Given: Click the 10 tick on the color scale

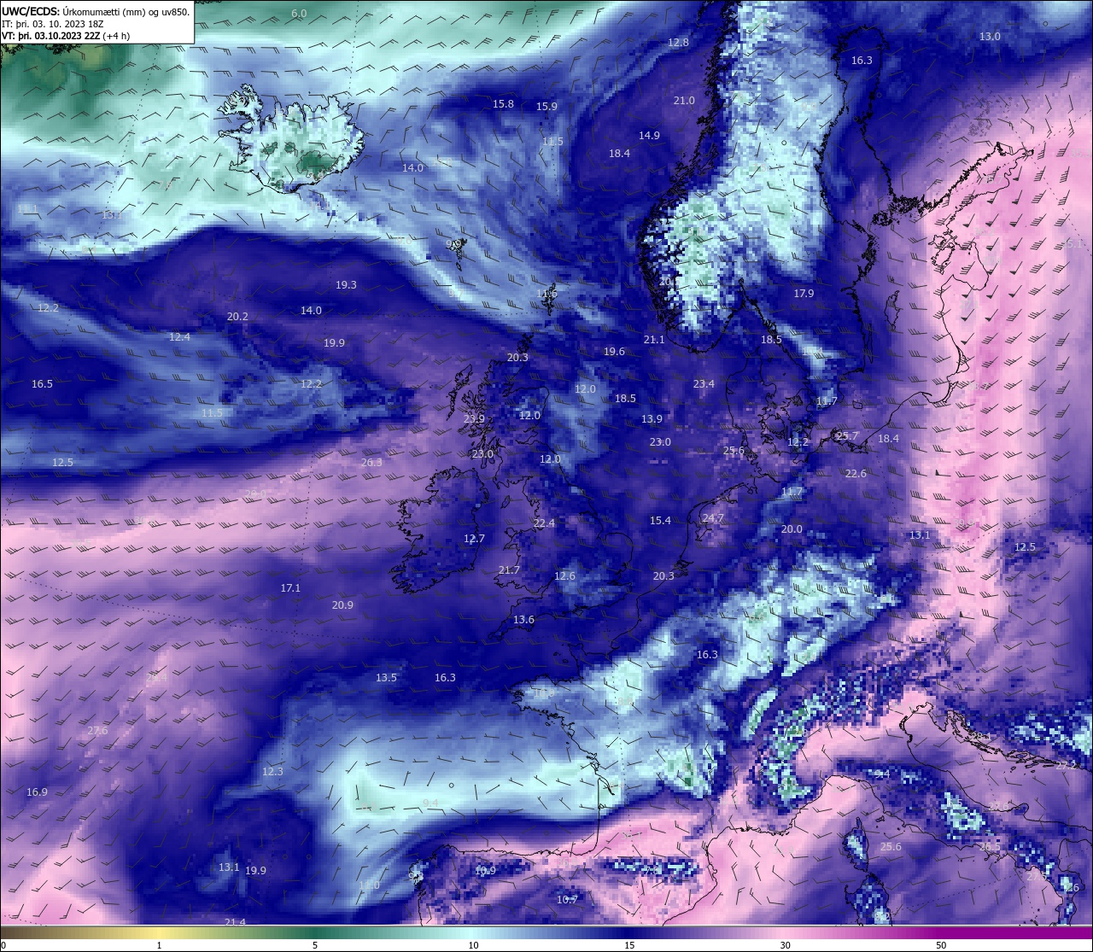Looking at the screenshot, I should pos(472,945).
